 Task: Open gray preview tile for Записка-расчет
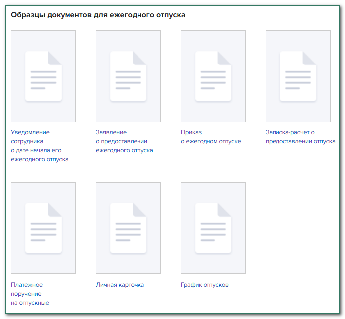click(x=298, y=112)
